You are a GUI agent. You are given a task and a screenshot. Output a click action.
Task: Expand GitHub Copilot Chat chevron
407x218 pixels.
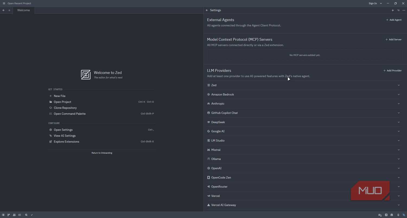click(x=399, y=113)
